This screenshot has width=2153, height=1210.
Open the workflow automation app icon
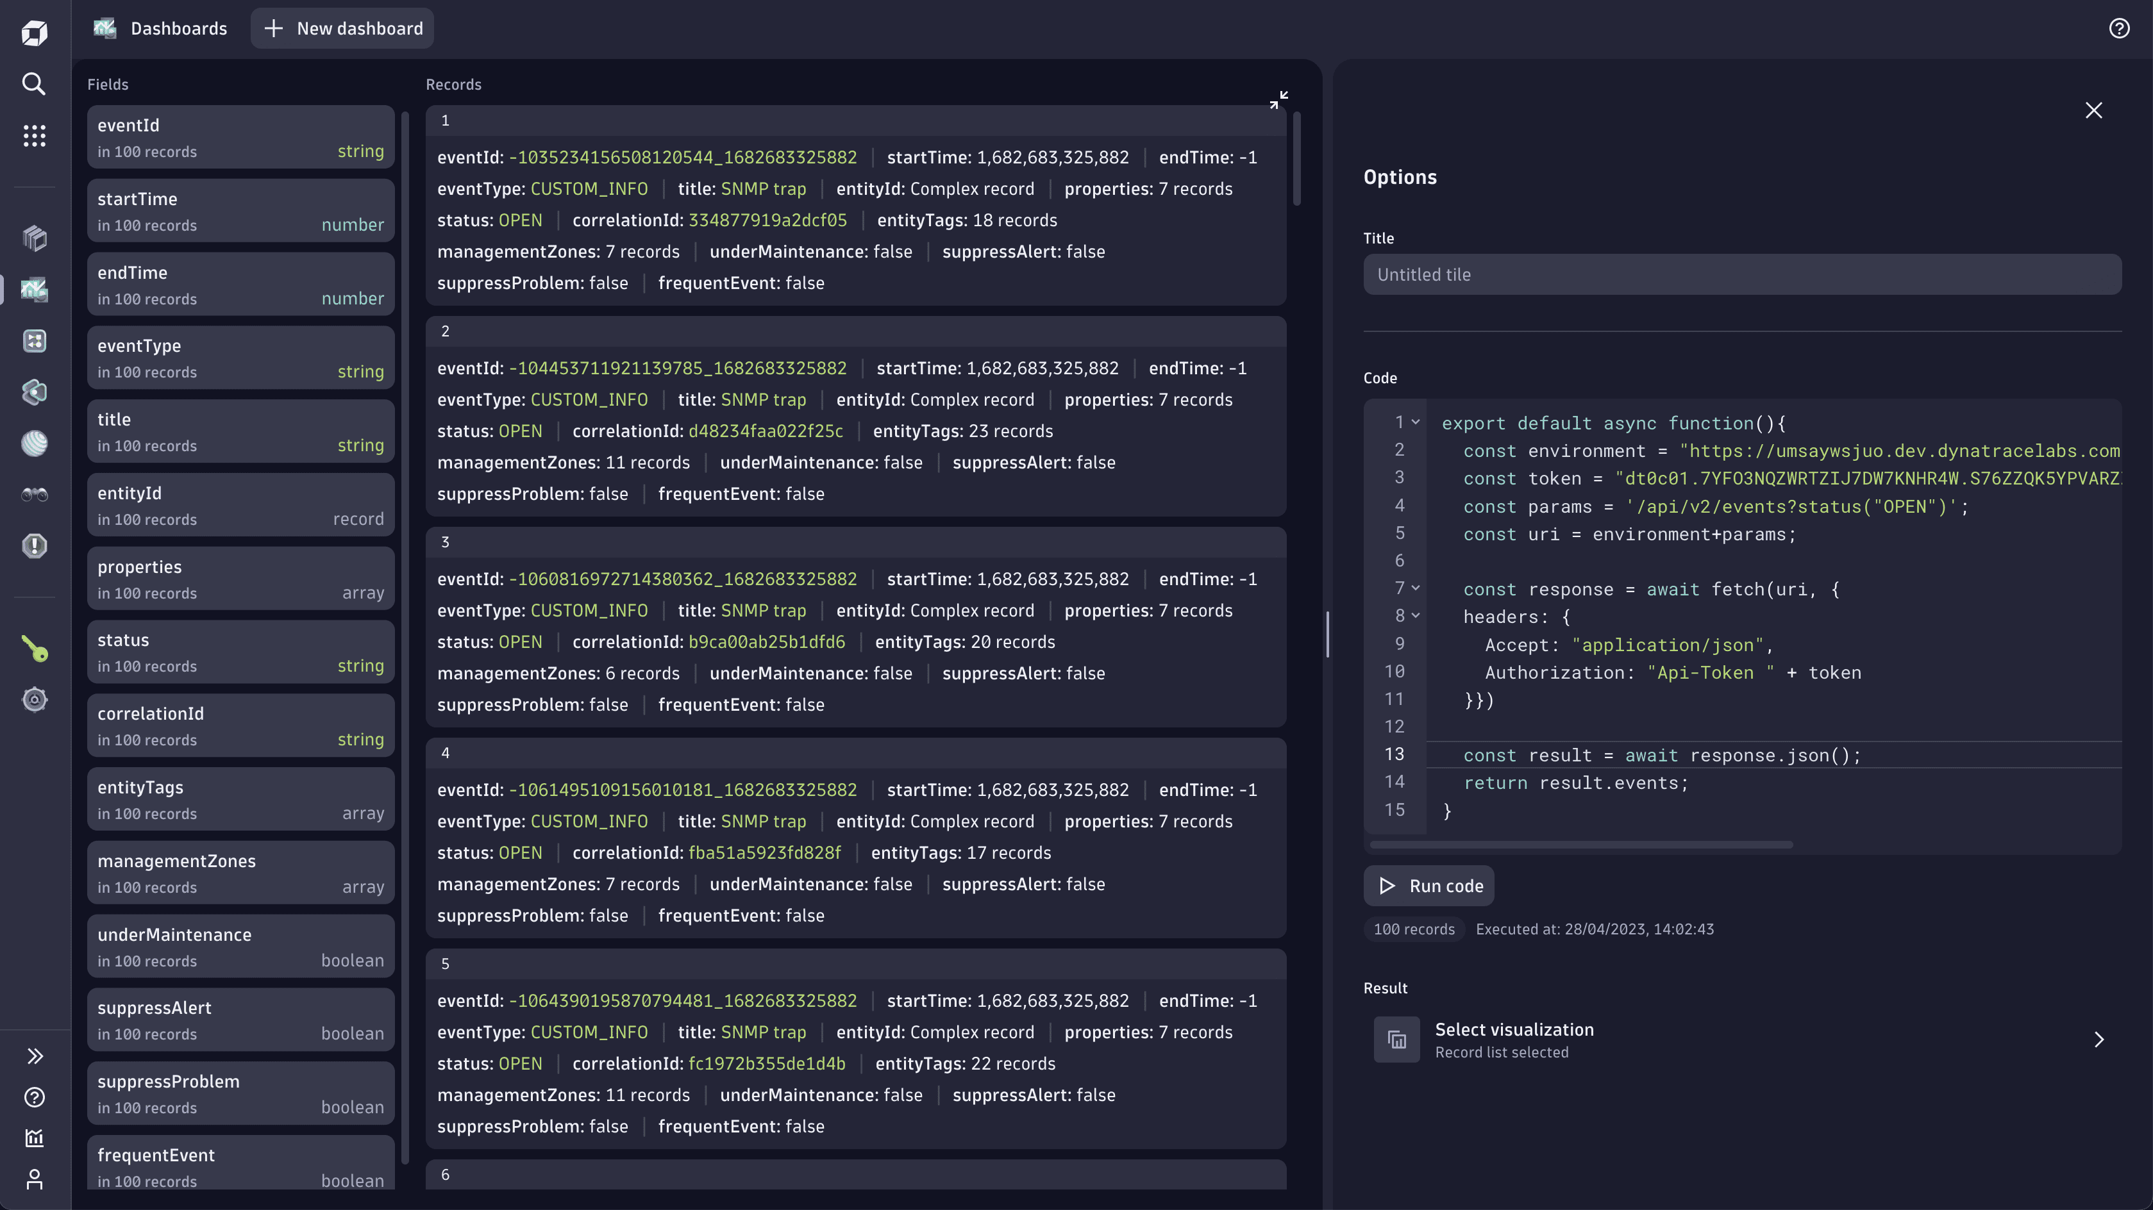coord(34,341)
